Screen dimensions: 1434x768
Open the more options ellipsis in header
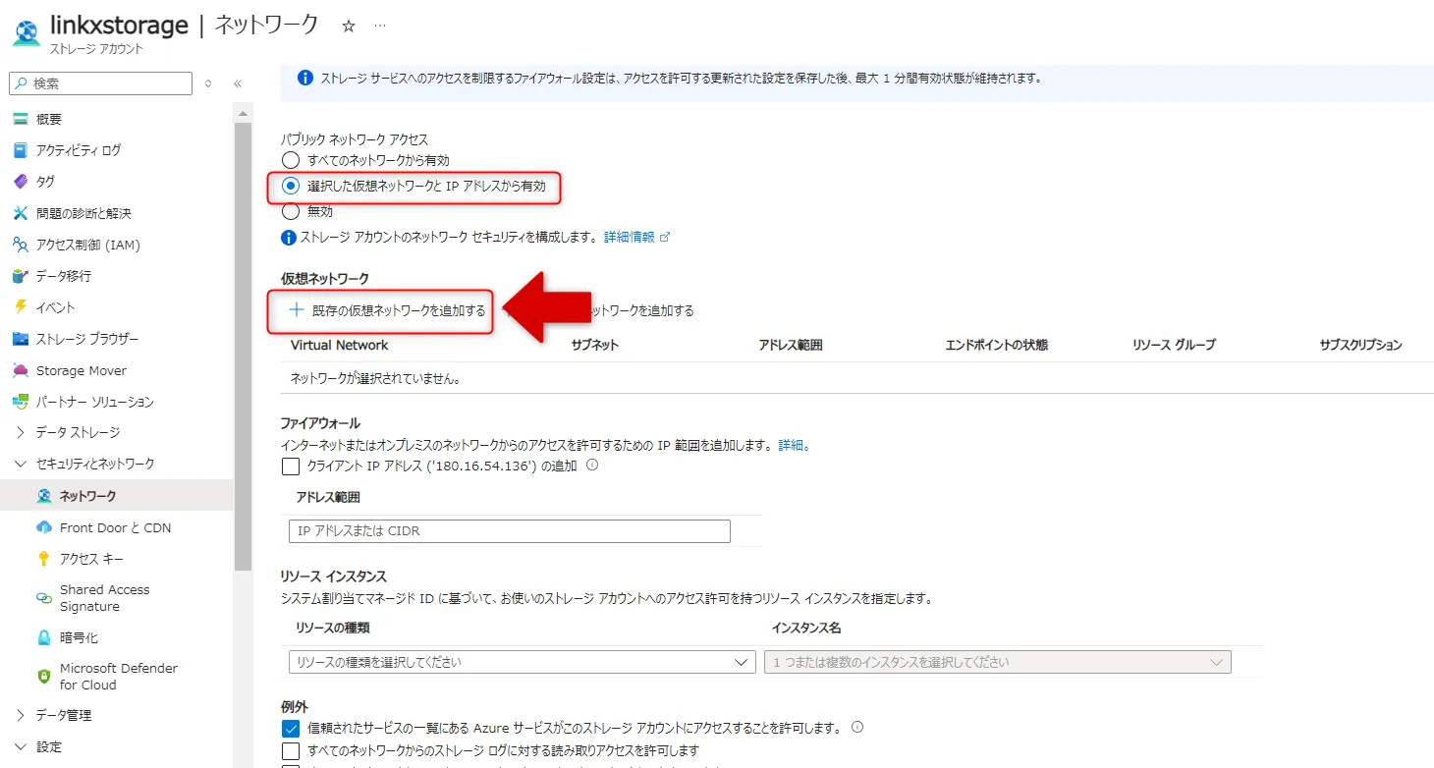click(x=381, y=27)
